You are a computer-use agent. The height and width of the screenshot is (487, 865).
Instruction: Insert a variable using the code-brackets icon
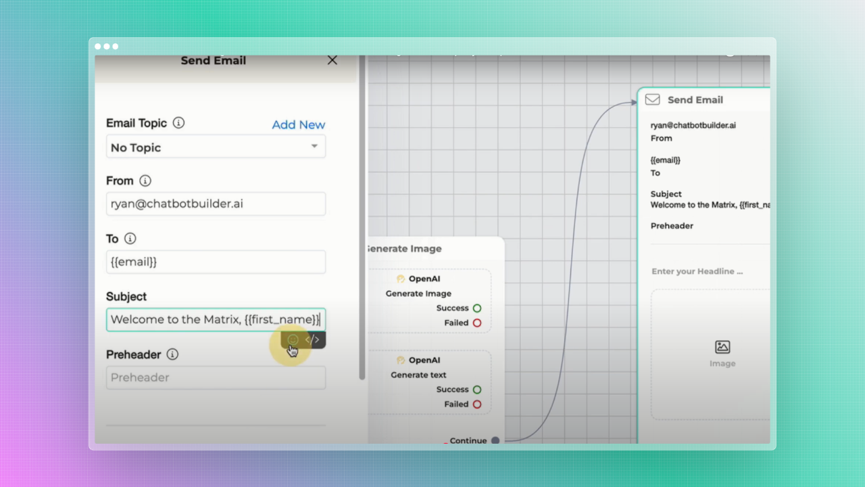click(x=312, y=340)
